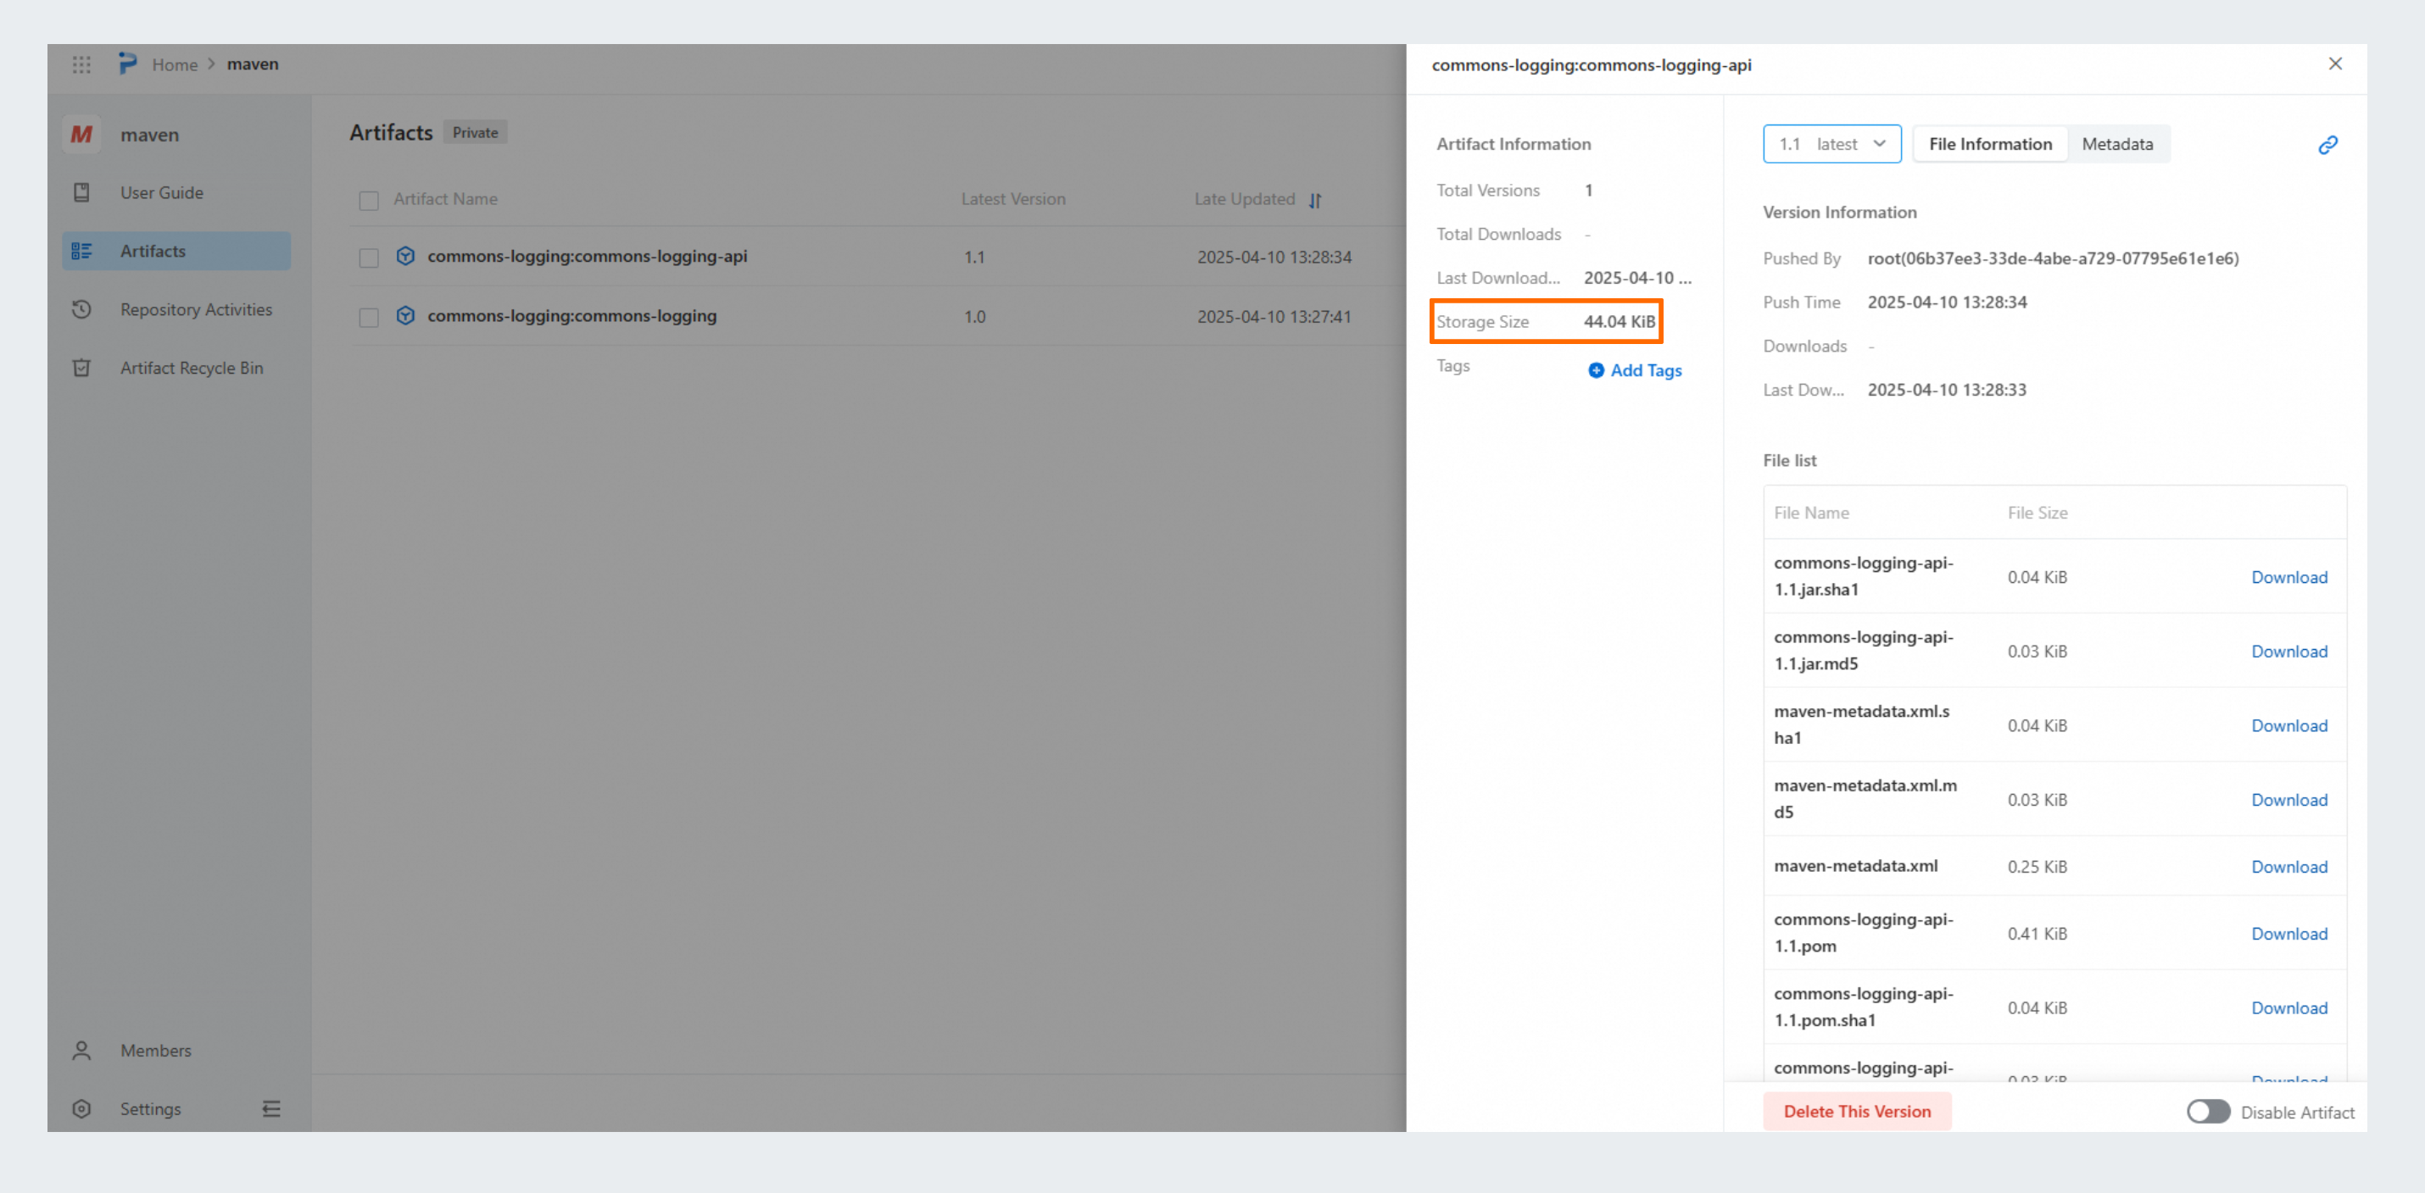
Task: Toggle the Disable Artifact switch
Action: point(2208,1113)
